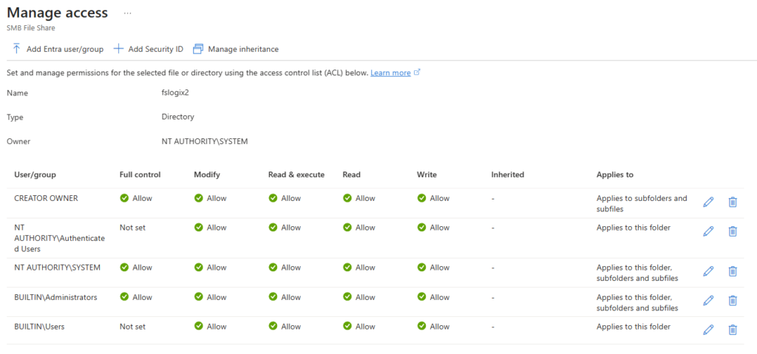Select the NT AUTHORITY\SYSTEM user/group cell

tap(58, 268)
